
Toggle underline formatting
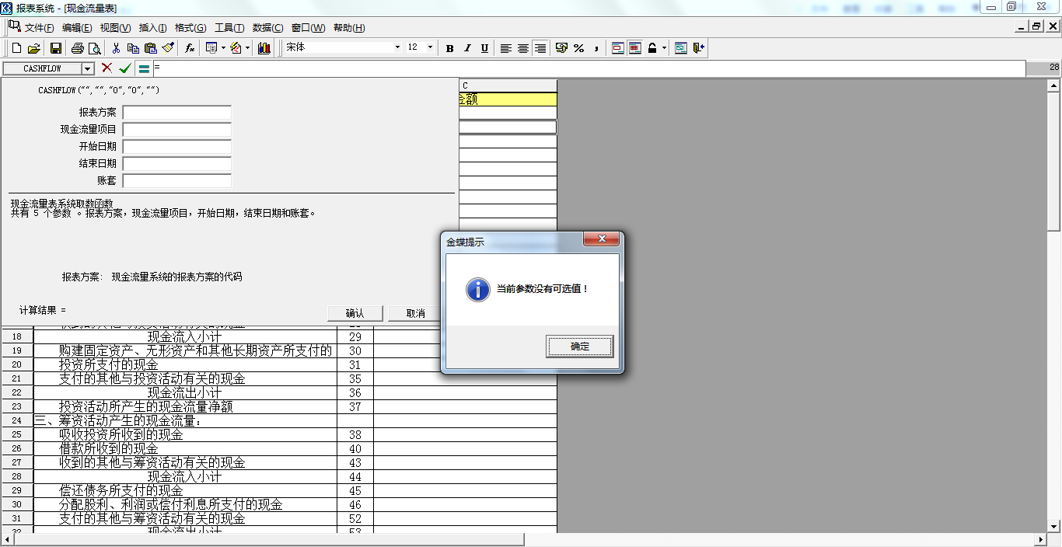point(484,48)
